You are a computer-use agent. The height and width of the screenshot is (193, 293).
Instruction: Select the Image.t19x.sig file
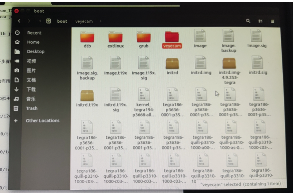144,68
